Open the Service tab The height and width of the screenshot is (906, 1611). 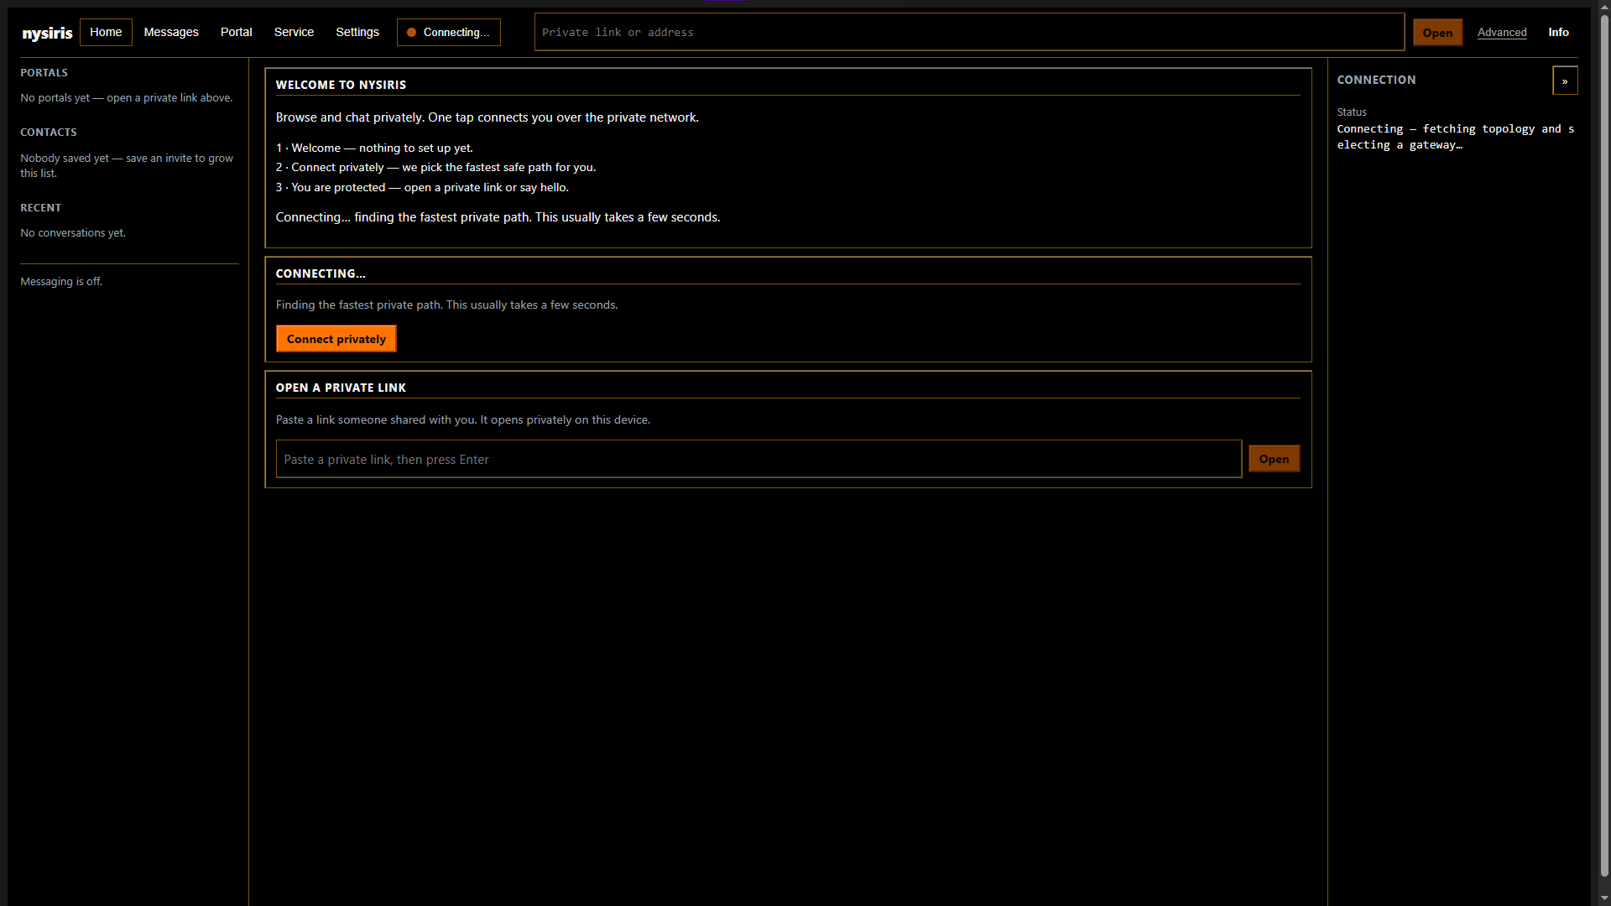[294, 32]
